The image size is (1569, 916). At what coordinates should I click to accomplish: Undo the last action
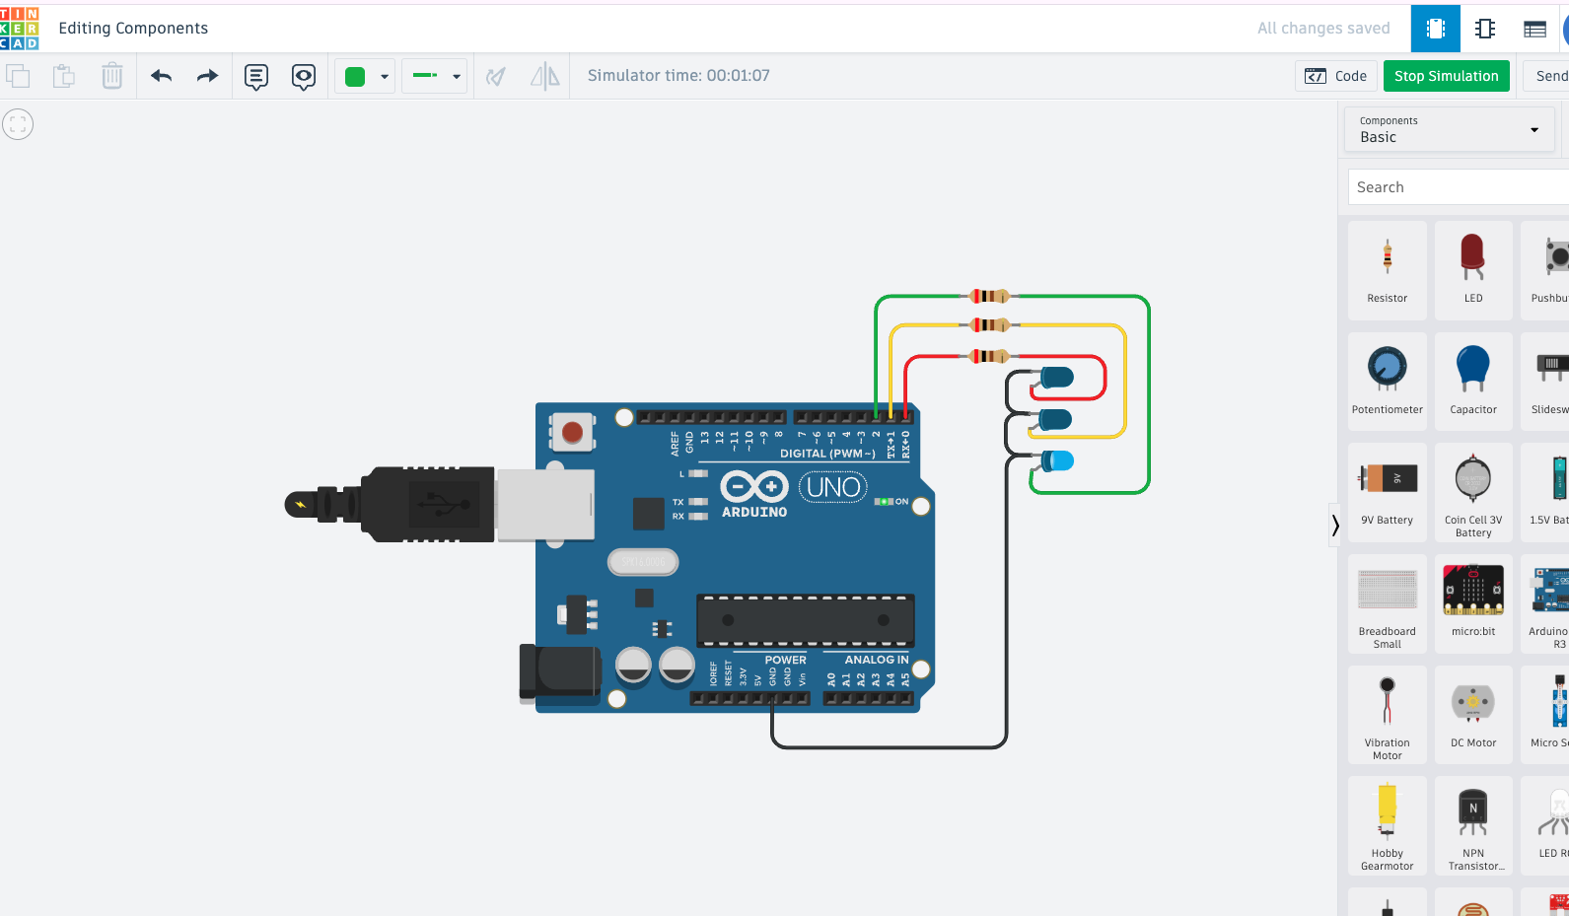162,76
